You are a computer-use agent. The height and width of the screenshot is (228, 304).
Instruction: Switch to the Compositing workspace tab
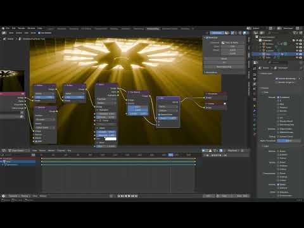coord(153,28)
